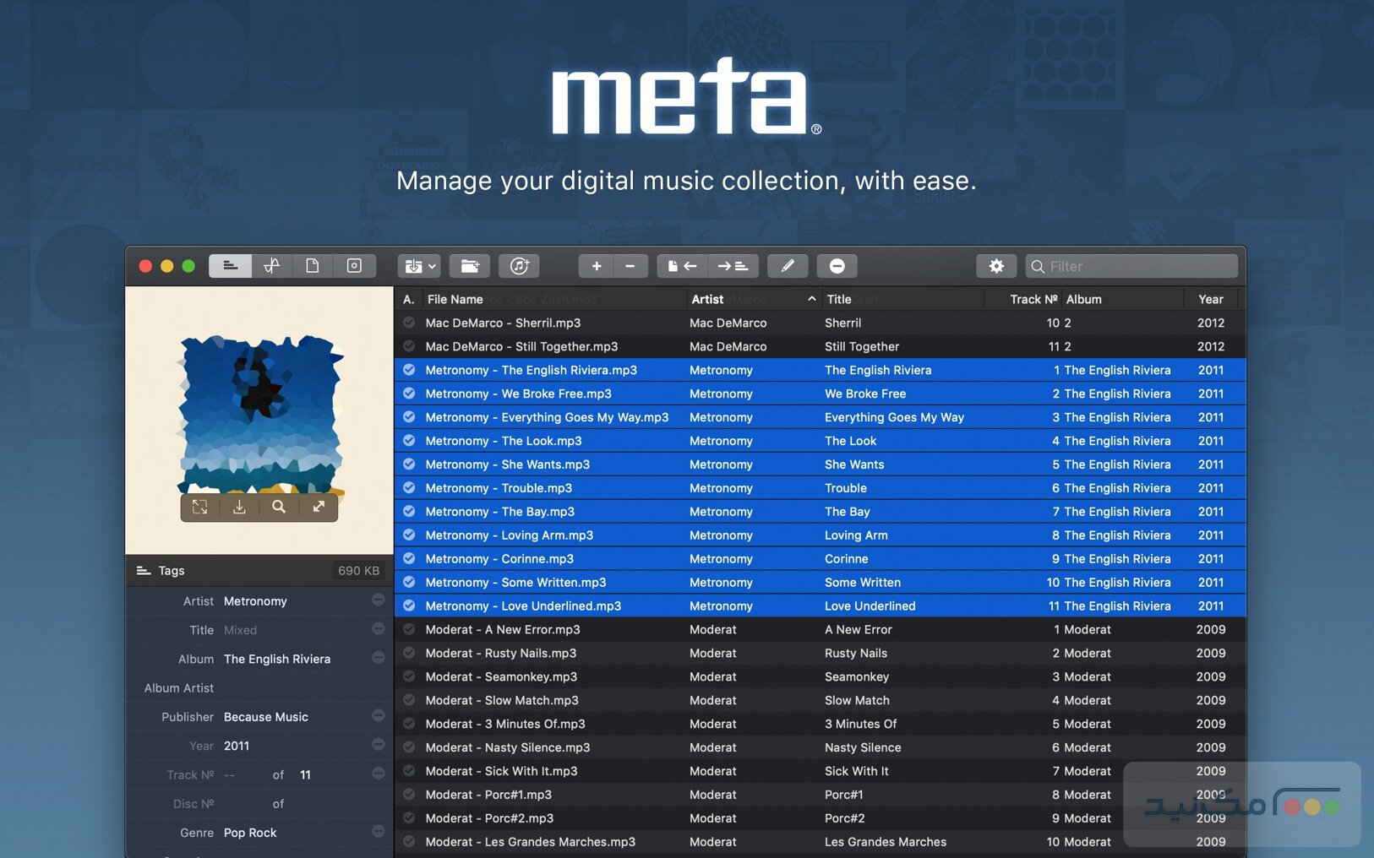Open the music note audio player icon
Image resolution: width=1374 pixels, height=858 pixels.
pyautogui.click(x=519, y=266)
